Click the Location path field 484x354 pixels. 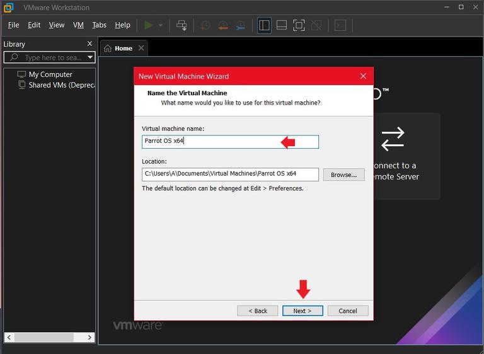pyautogui.click(x=230, y=174)
